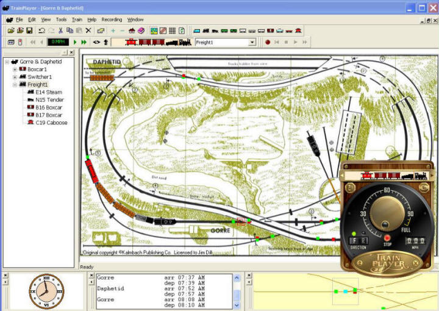
Task: Click the Delete X icon in toolbar
Action: [88, 30]
